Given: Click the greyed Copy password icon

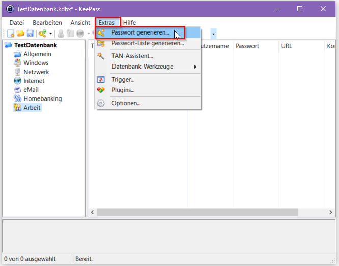Looking at the screenshot, I should click(x=70, y=34).
